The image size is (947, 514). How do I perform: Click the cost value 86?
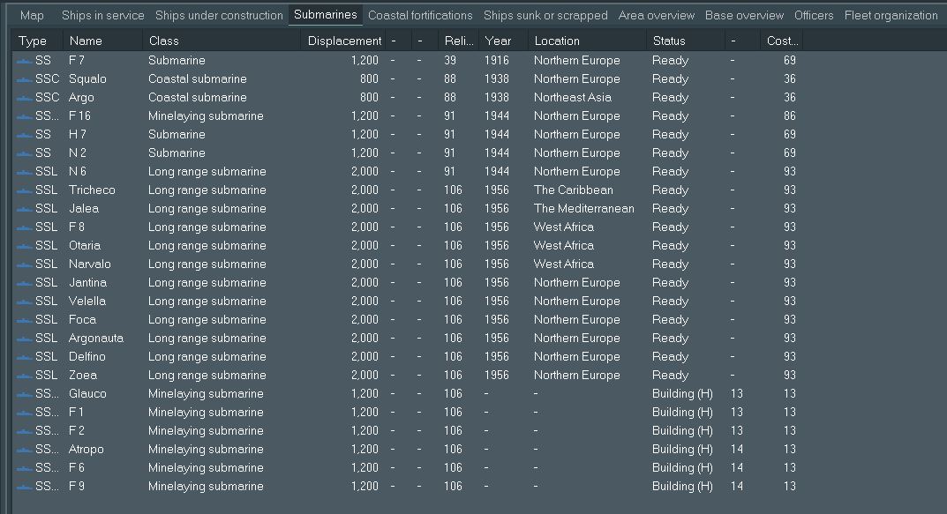789,115
